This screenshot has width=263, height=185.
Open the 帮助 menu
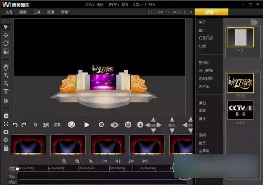(x=65, y=12)
